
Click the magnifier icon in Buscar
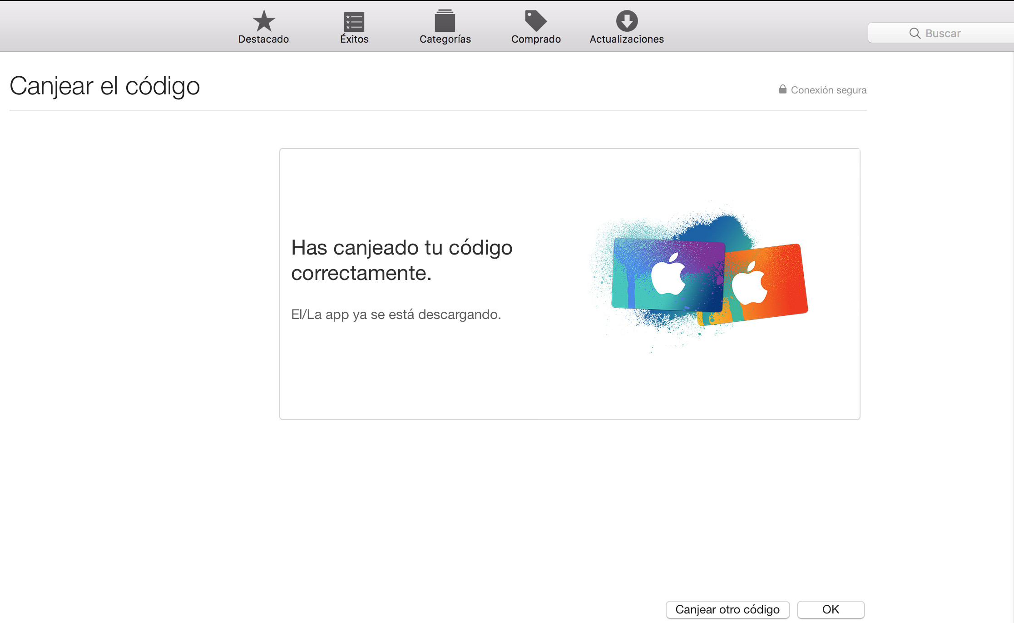[915, 33]
